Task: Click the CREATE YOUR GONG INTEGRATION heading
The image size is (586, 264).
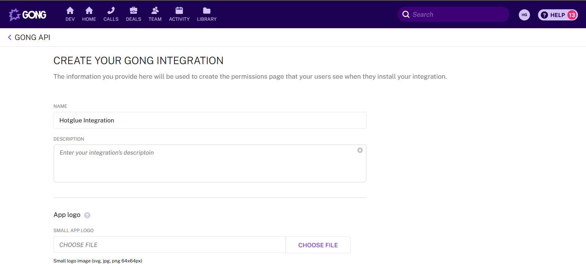Action: tap(138, 60)
